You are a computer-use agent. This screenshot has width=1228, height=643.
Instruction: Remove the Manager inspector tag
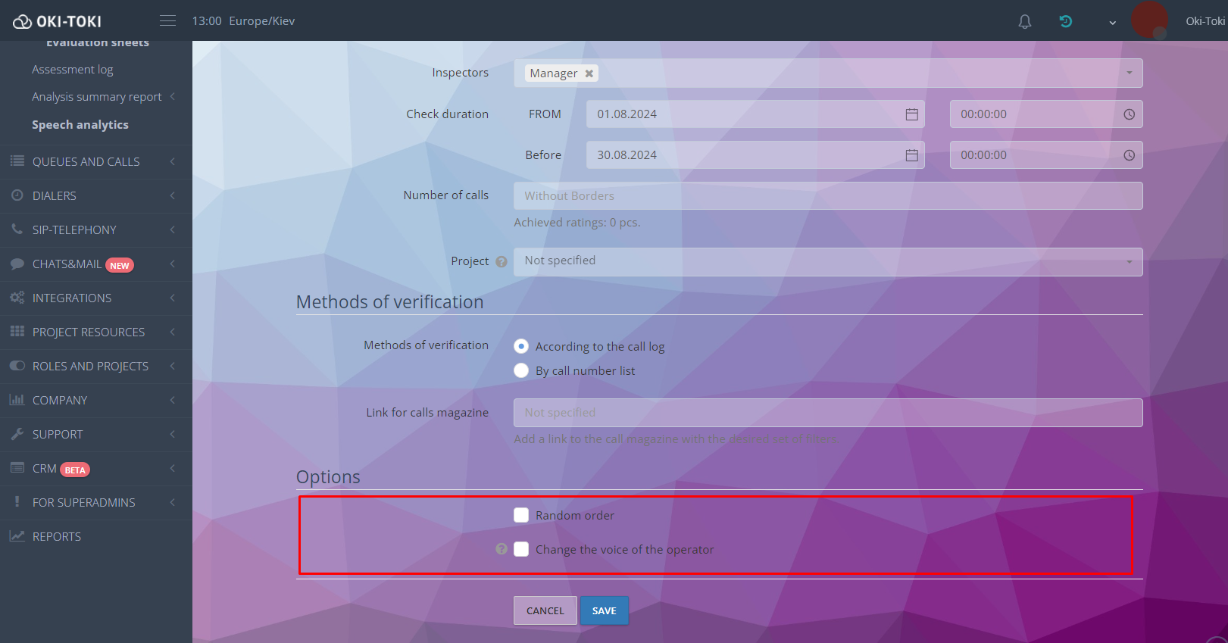tap(589, 73)
